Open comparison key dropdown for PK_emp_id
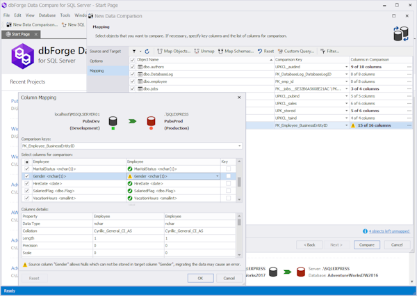Image resolution: width=417 pixels, height=296 pixels. pyautogui.click(x=346, y=81)
